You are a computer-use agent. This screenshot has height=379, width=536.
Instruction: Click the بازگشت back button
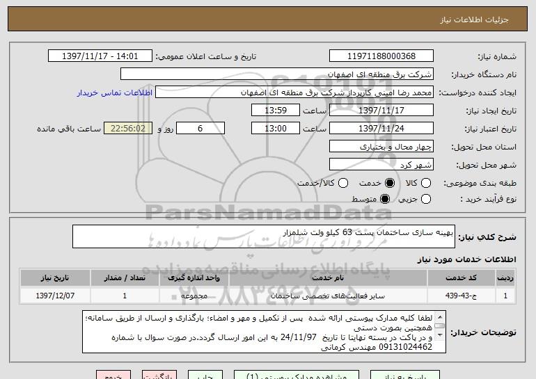159,375
